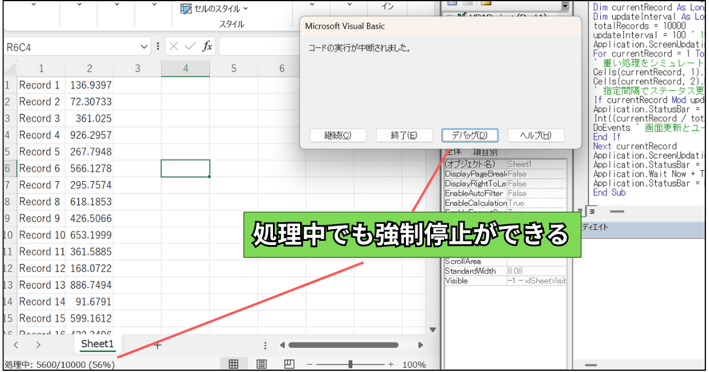Click the active cell R6C4
709x372 pixels.
[186, 168]
